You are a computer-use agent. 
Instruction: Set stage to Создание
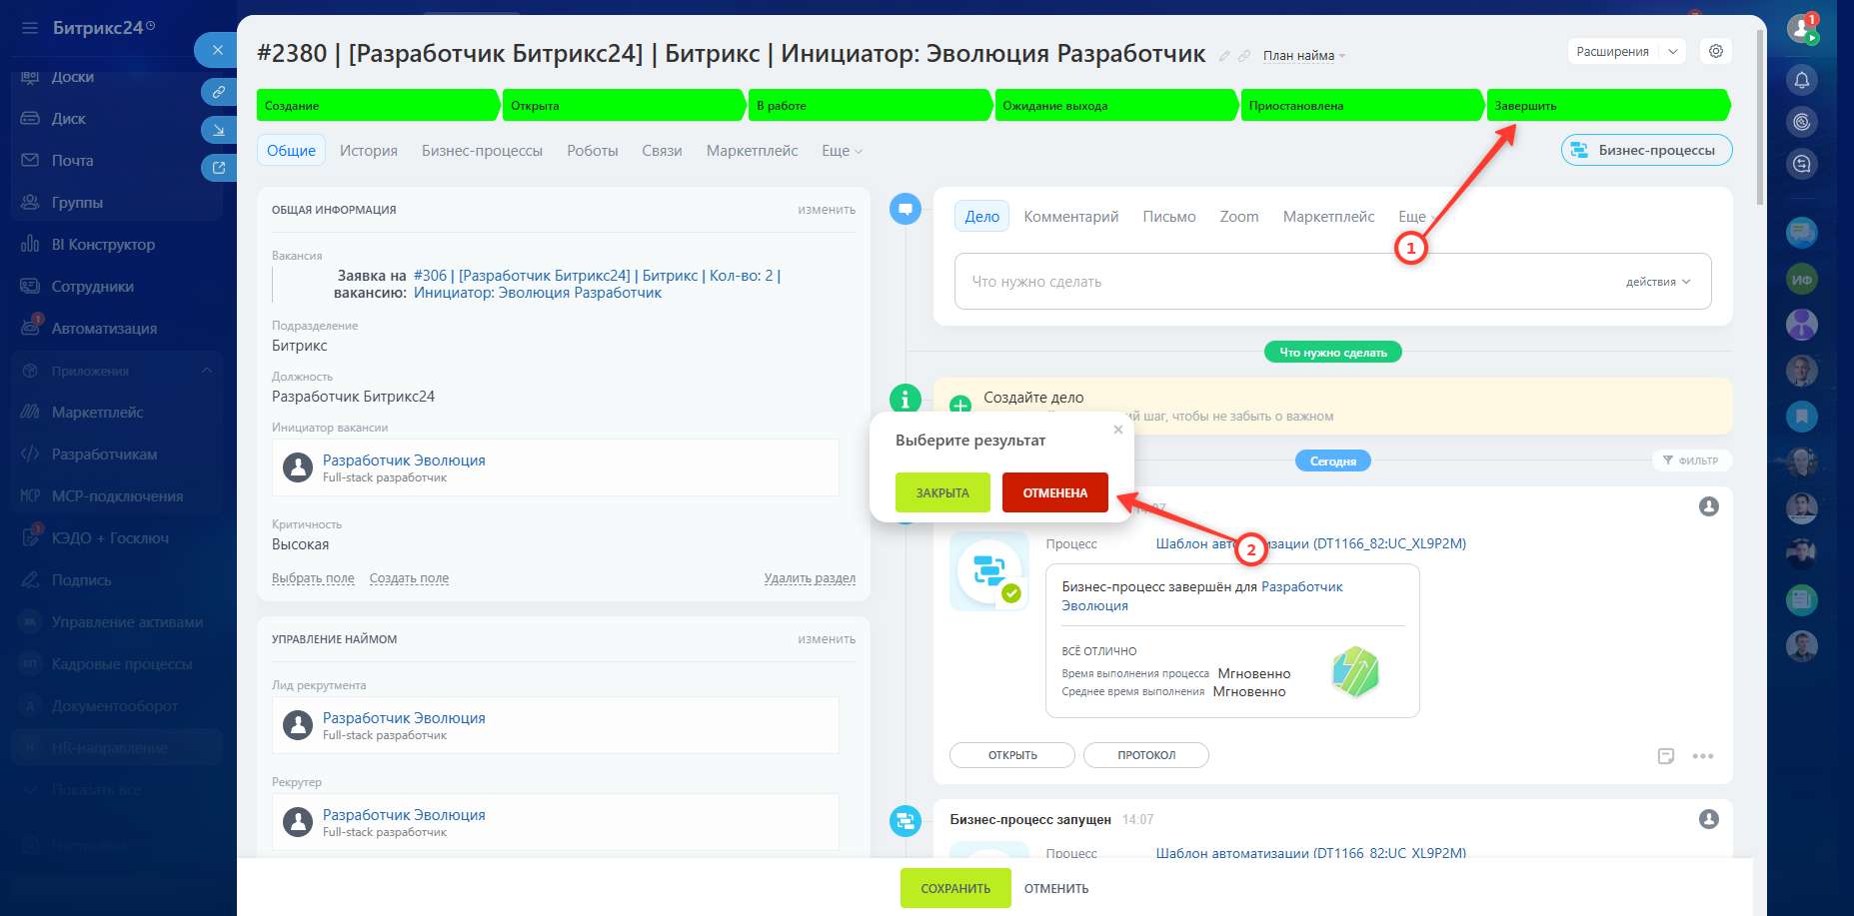378,105
